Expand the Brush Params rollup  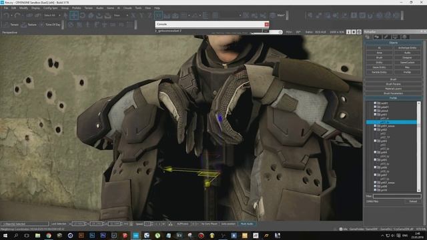(x=393, y=84)
